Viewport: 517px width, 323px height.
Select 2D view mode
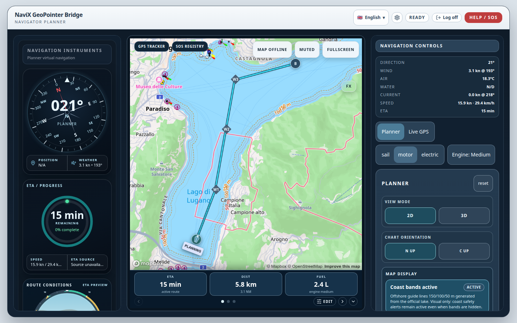point(410,216)
